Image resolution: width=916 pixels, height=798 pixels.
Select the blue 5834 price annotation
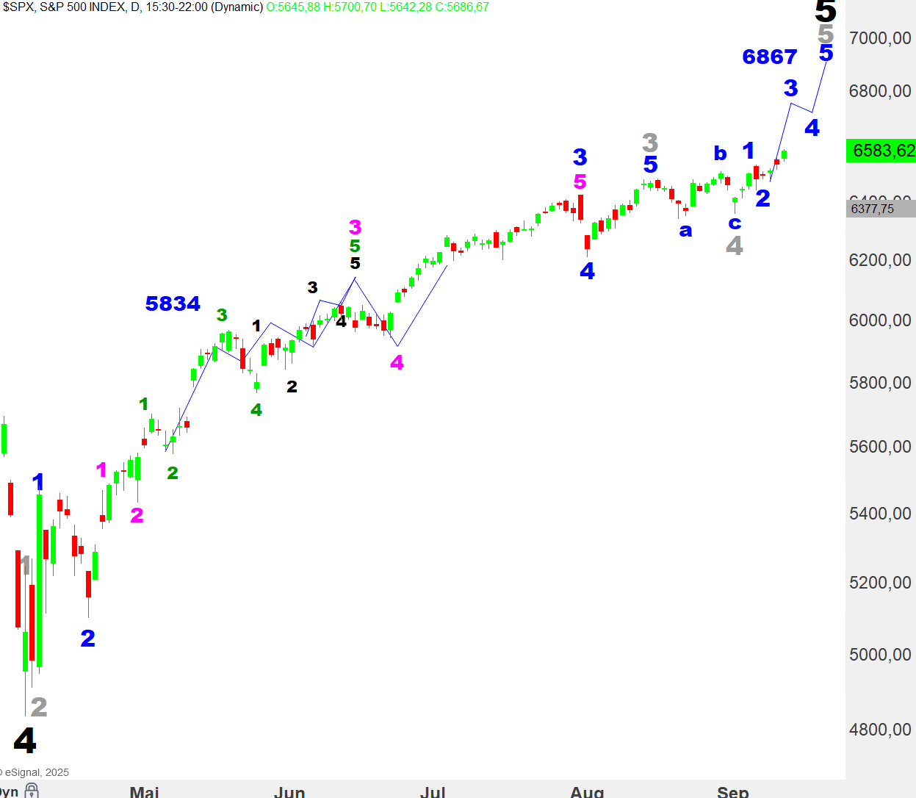173,303
